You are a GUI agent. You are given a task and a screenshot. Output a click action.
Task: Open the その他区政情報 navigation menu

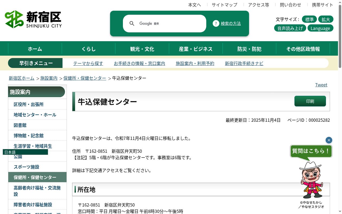pyautogui.click(x=303, y=49)
